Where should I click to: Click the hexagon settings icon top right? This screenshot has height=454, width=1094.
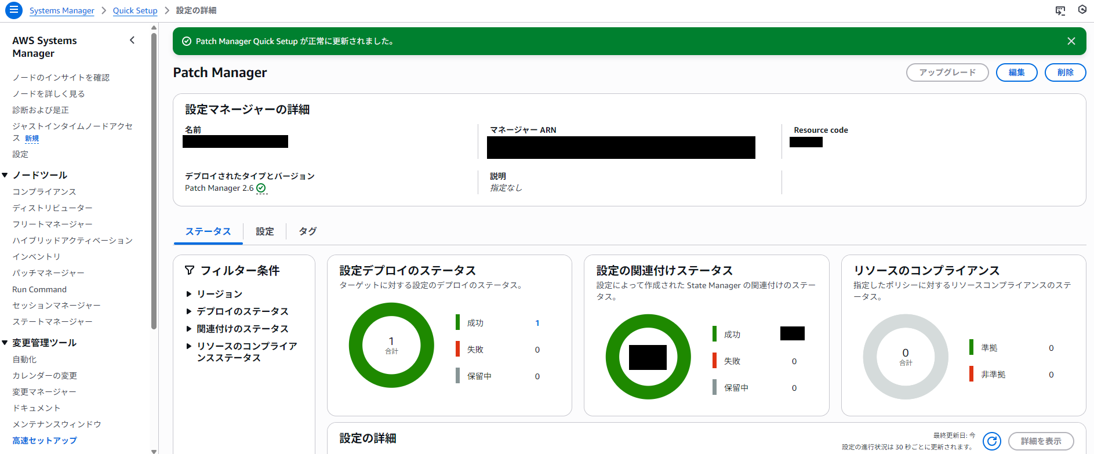1082,10
